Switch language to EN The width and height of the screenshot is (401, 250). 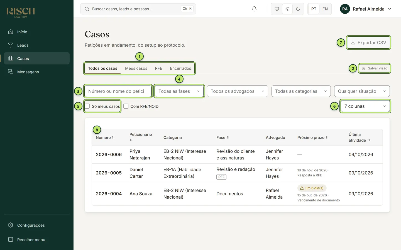[x=325, y=9]
